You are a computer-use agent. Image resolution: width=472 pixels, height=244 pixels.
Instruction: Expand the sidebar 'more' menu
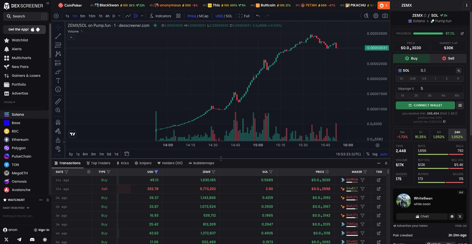[9, 102]
